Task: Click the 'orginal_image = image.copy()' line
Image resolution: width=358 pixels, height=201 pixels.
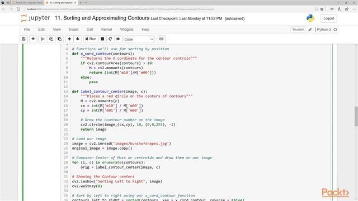Action: (x=102, y=149)
